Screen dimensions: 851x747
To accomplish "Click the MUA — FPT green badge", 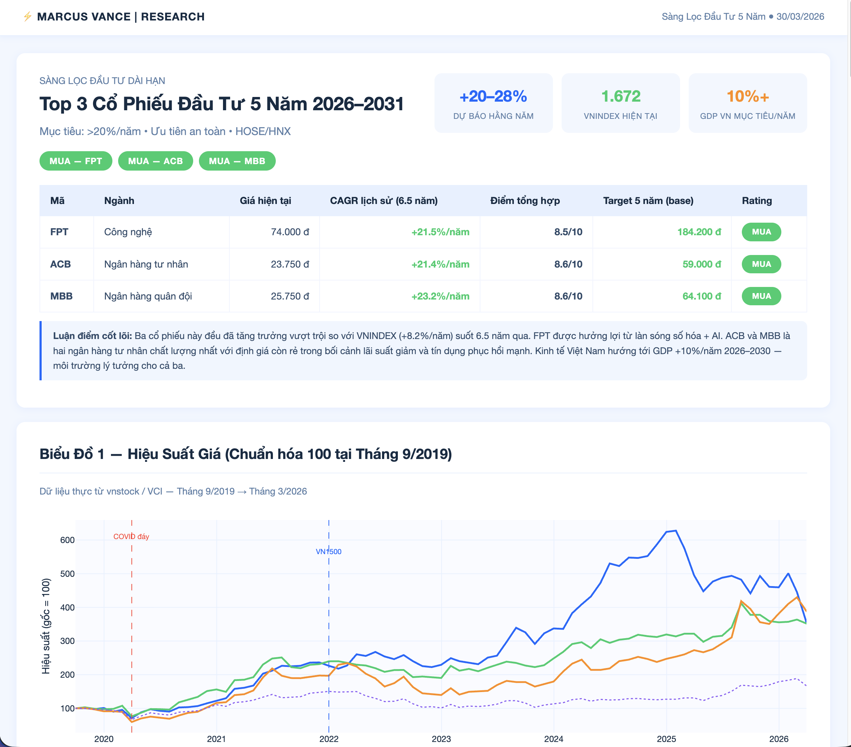I will click(76, 161).
